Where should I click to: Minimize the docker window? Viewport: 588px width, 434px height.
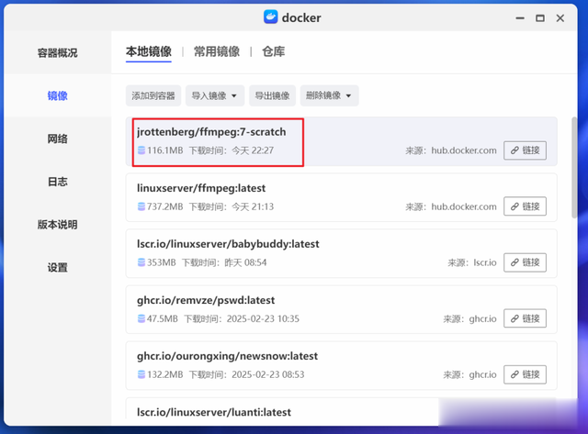pyautogui.click(x=520, y=18)
